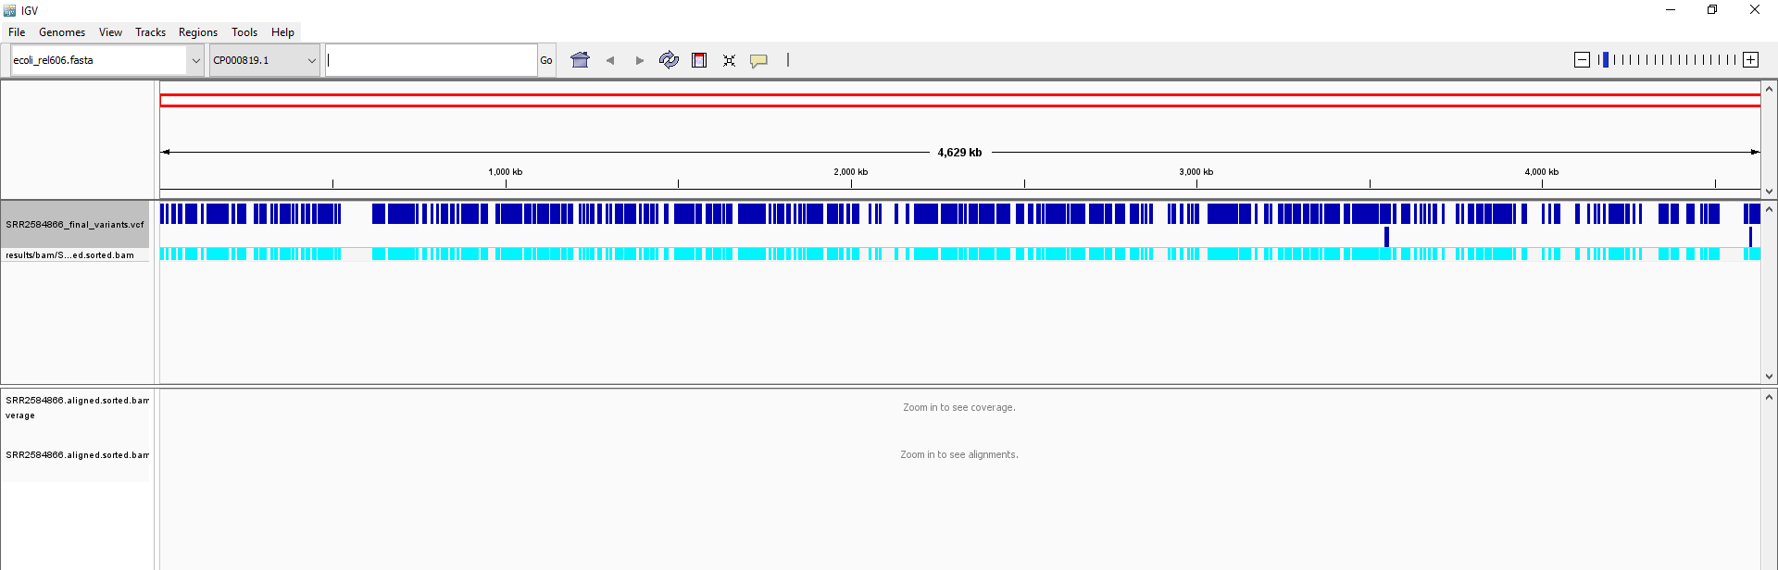Open the Regions menu
The image size is (1778, 570).
point(198,32)
